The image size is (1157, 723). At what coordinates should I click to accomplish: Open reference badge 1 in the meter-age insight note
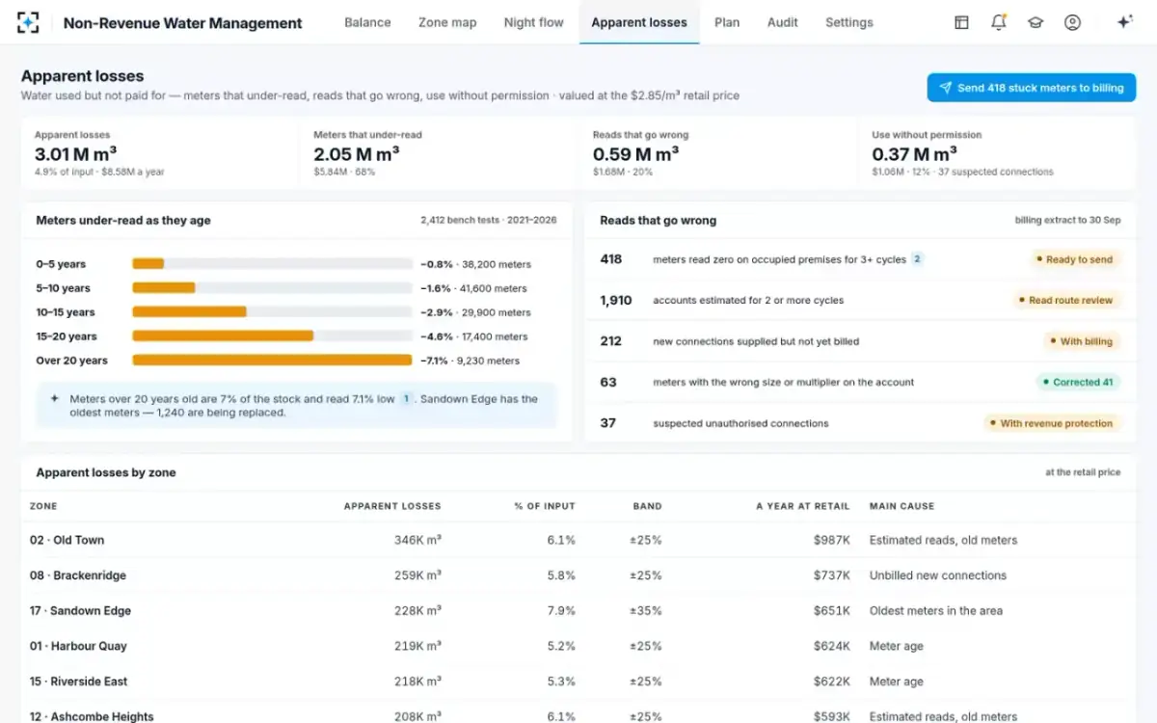click(x=407, y=398)
